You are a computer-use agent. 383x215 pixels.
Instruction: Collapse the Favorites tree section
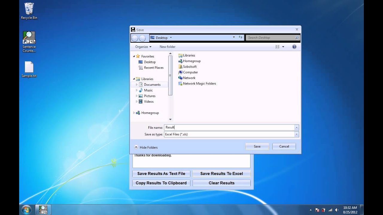click(134, 56)
